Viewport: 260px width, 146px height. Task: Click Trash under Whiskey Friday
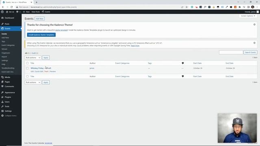46,71
